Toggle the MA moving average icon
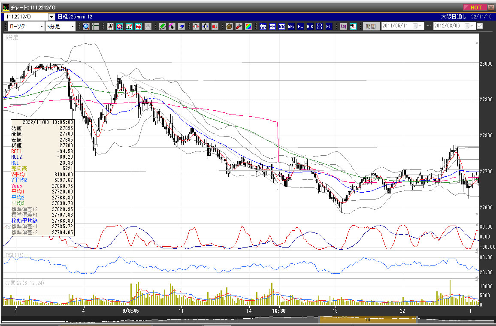496x326 pixels. coord(272,27)
